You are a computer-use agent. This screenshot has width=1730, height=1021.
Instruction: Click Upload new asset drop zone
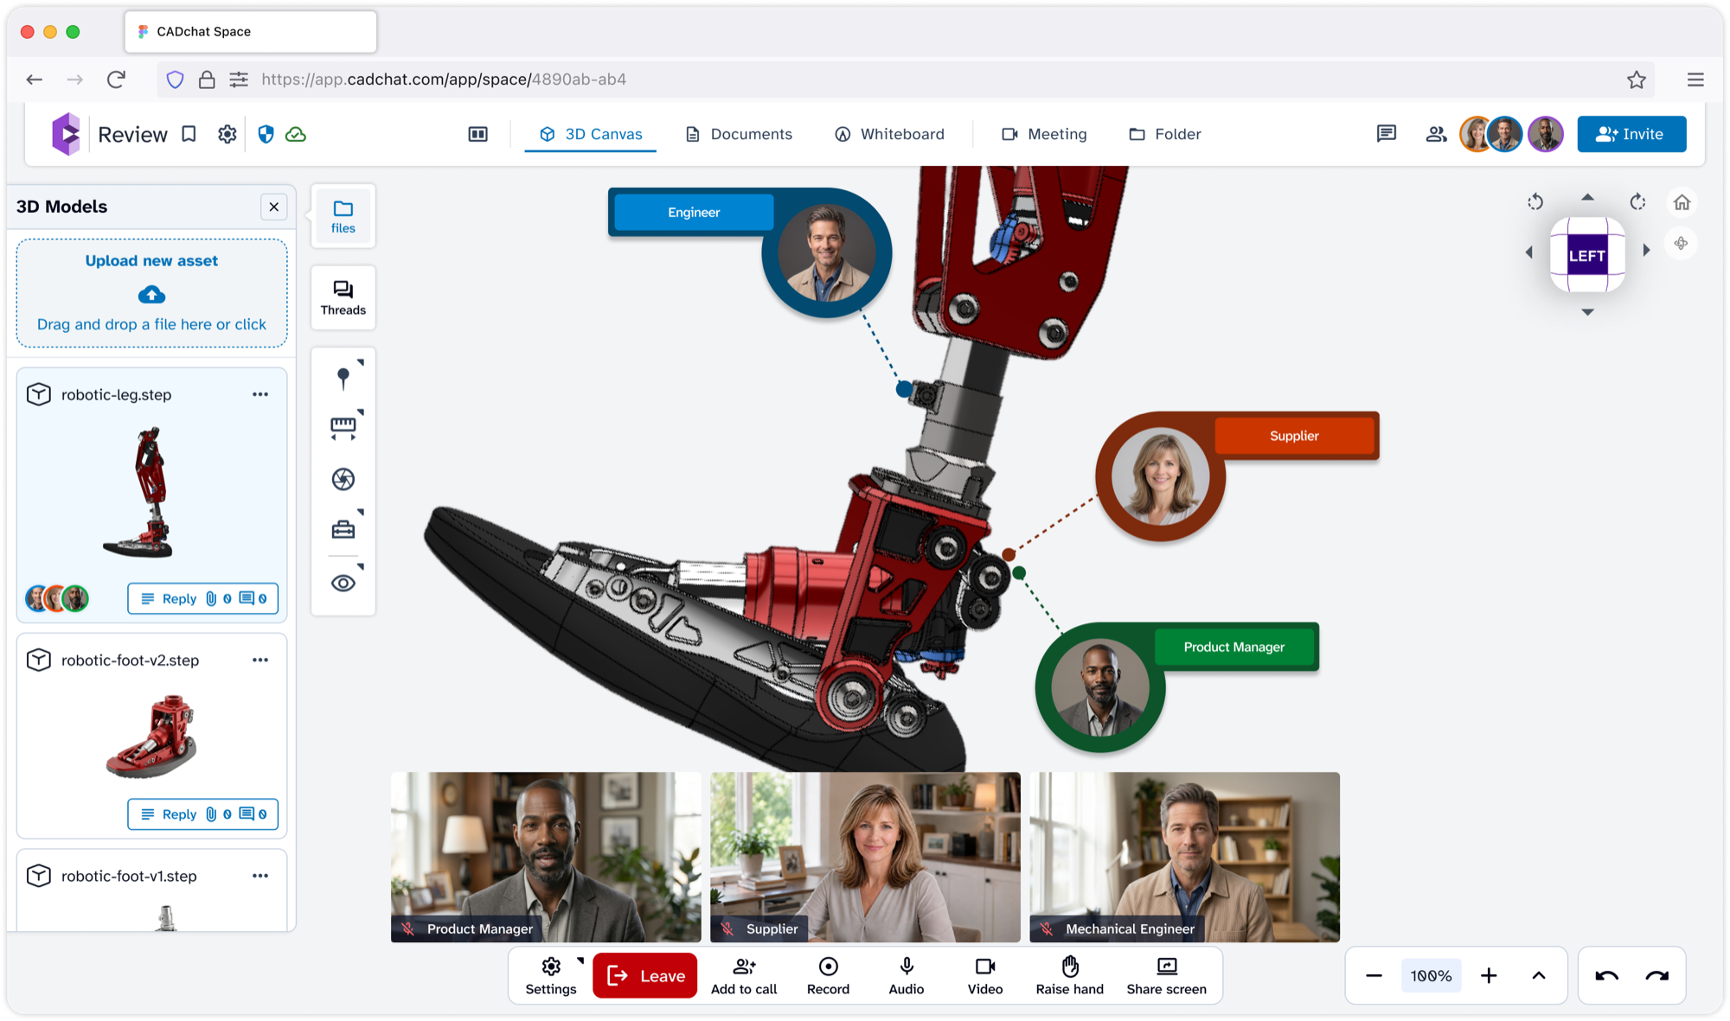[x=151, y=293]
